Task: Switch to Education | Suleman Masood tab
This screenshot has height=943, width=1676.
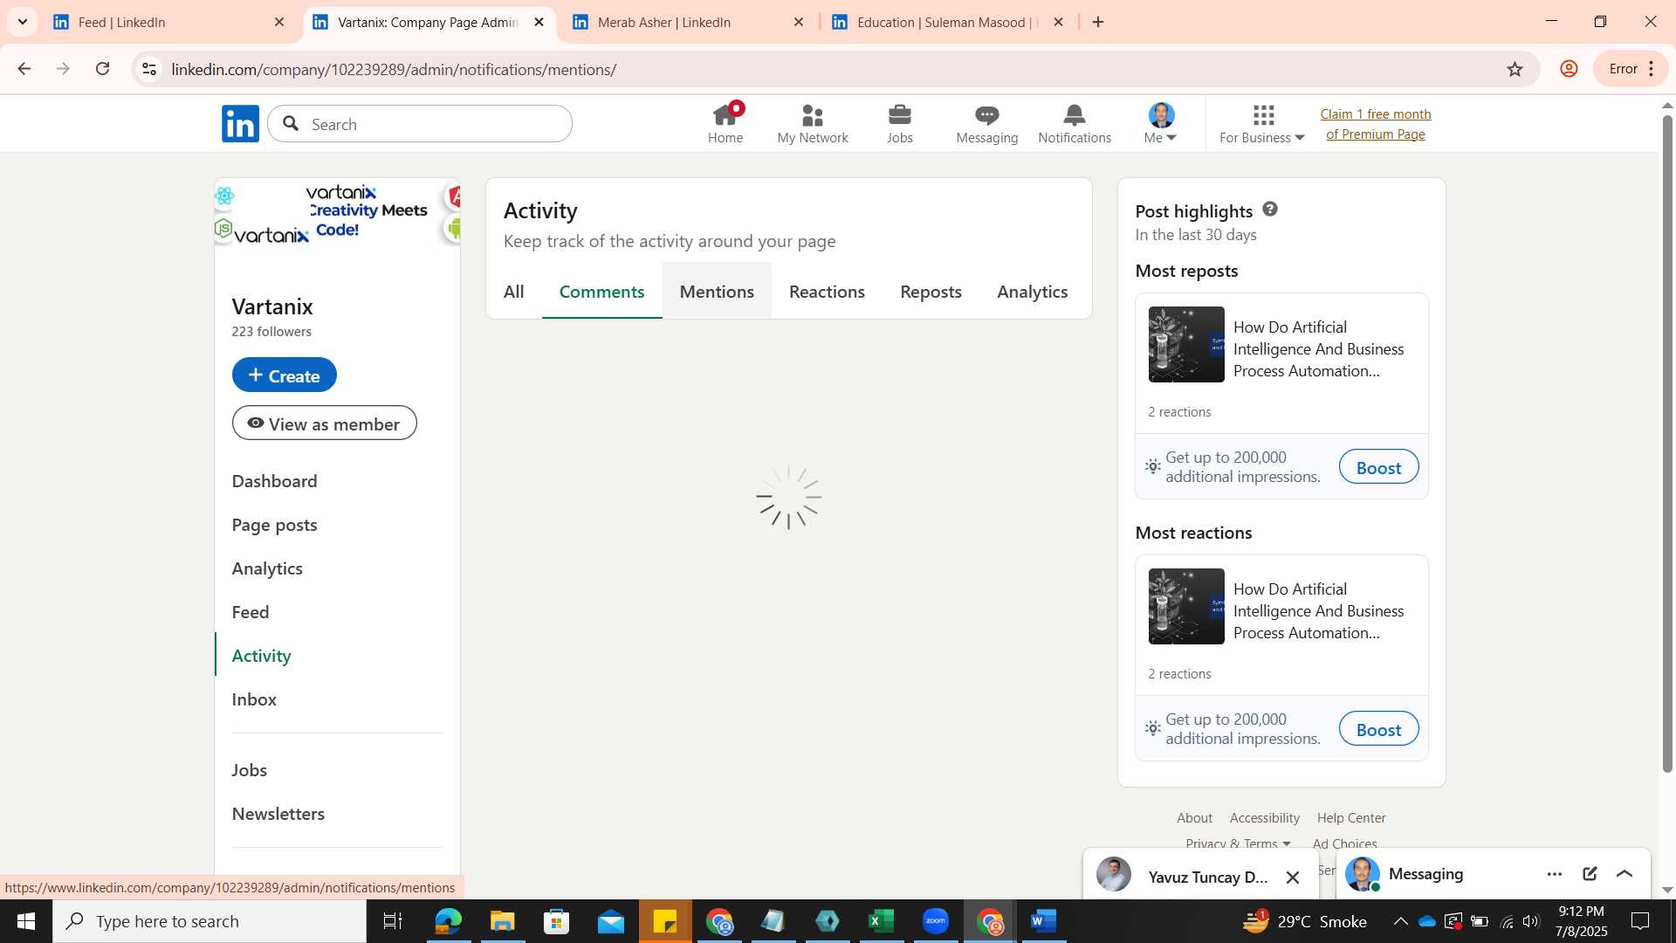Action: pos(944,22)
